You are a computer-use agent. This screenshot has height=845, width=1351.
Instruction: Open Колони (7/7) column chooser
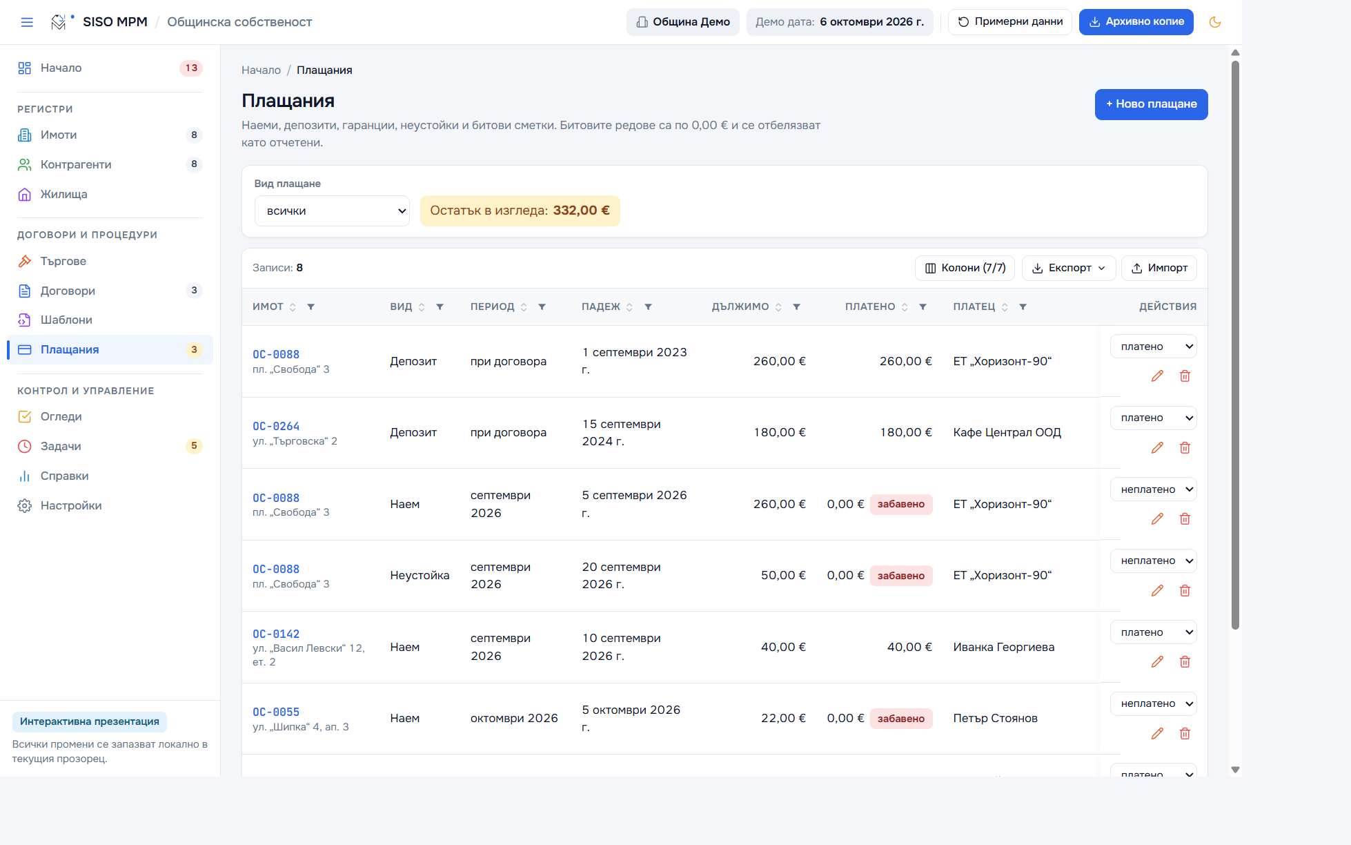coord(965,268)
